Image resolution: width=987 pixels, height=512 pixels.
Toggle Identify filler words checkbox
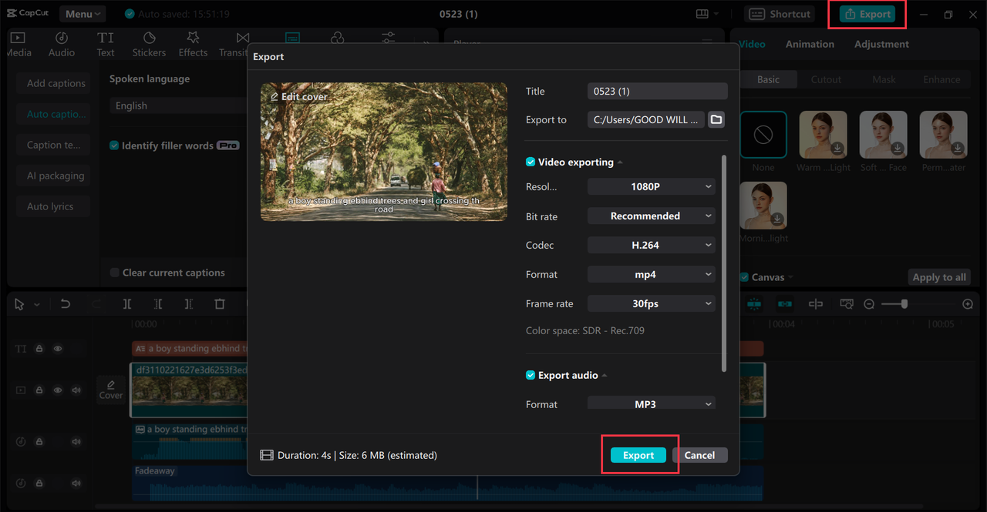(x=114, y=146)
